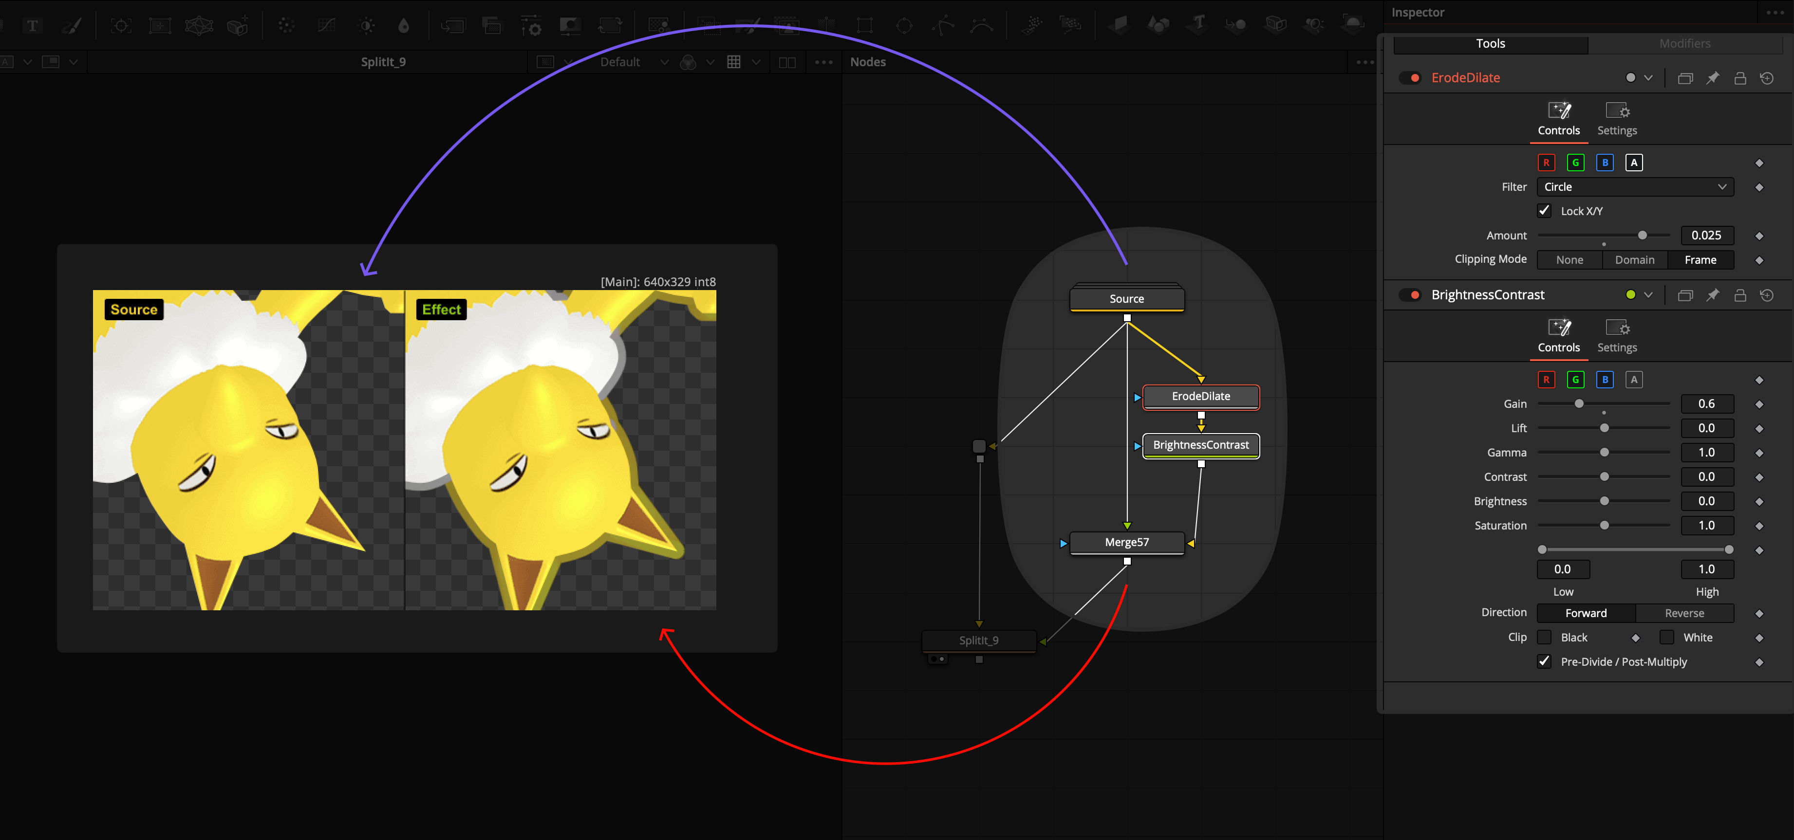Set Clipping Mode to Domain

[x=1635, y=260]
